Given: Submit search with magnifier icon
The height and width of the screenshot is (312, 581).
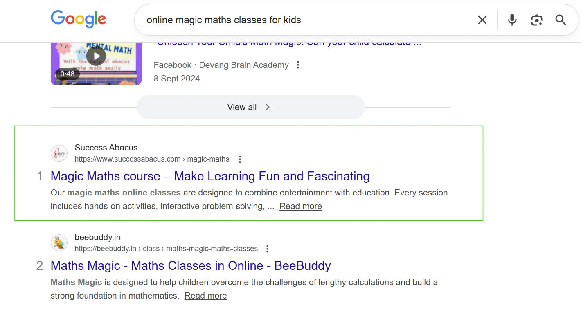Looking at the screenshot, I should [561, 20].
